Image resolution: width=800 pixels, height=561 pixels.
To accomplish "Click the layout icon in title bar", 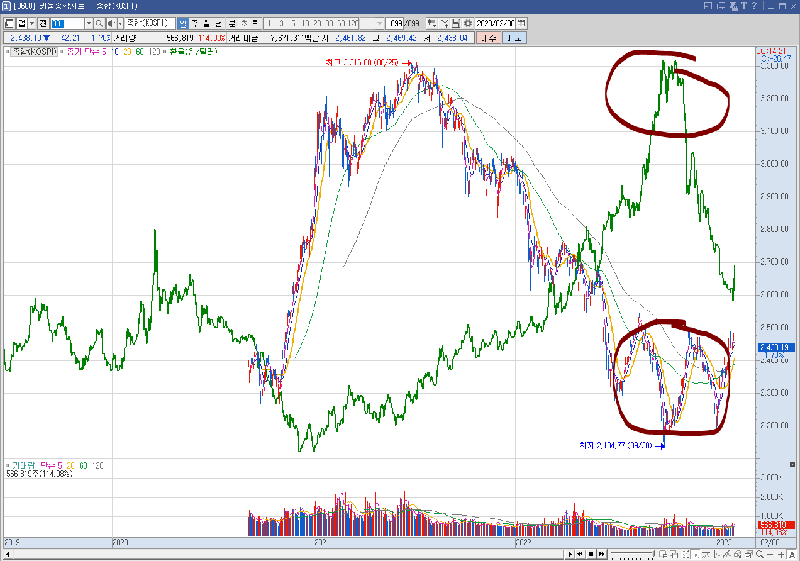I will click(708, 6).
